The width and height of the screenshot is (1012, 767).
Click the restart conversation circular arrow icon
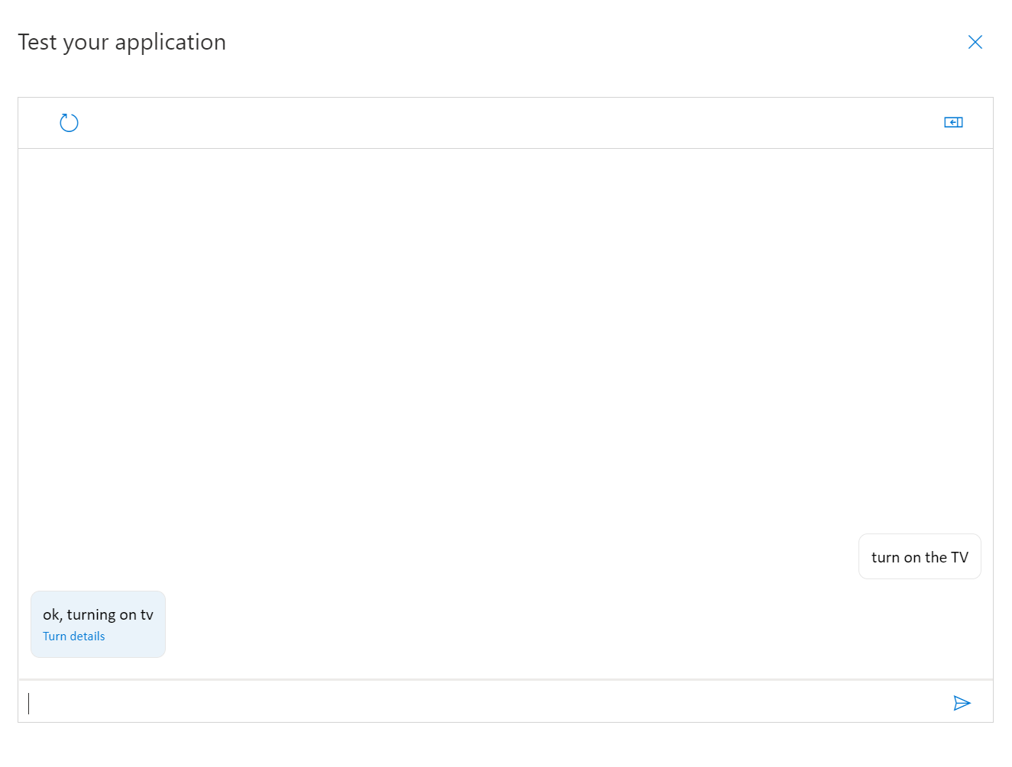click(x=69, y=123)
